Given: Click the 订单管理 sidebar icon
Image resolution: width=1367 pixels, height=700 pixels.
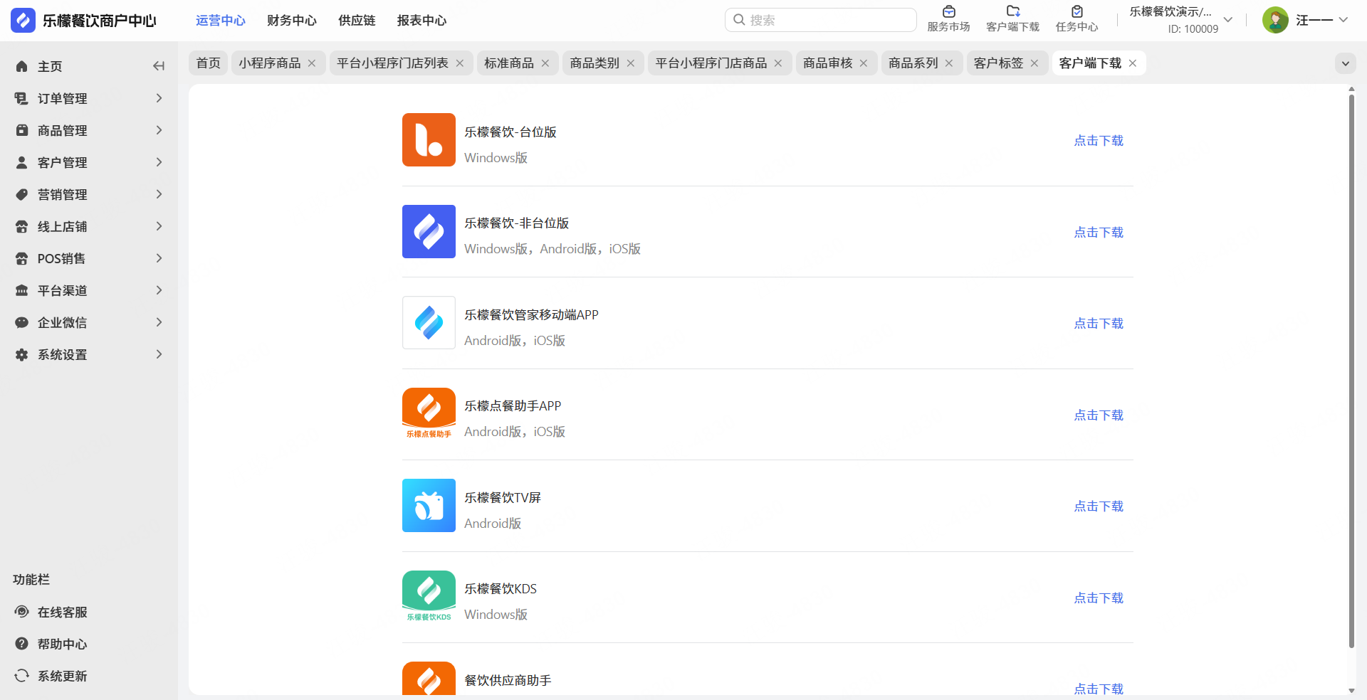Looking at the screenshot, I should point(22,98).
